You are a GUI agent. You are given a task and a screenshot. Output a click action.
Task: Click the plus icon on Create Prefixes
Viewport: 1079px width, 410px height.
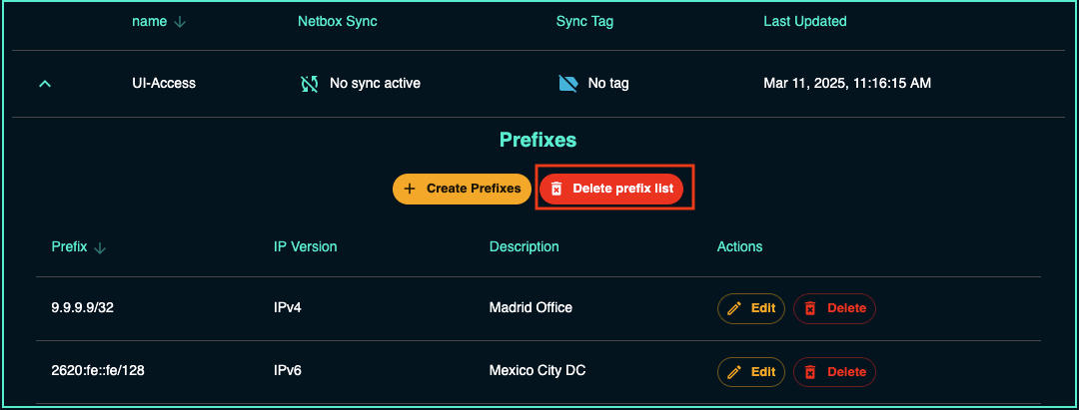pyautogui.click(x=410, y=189)
